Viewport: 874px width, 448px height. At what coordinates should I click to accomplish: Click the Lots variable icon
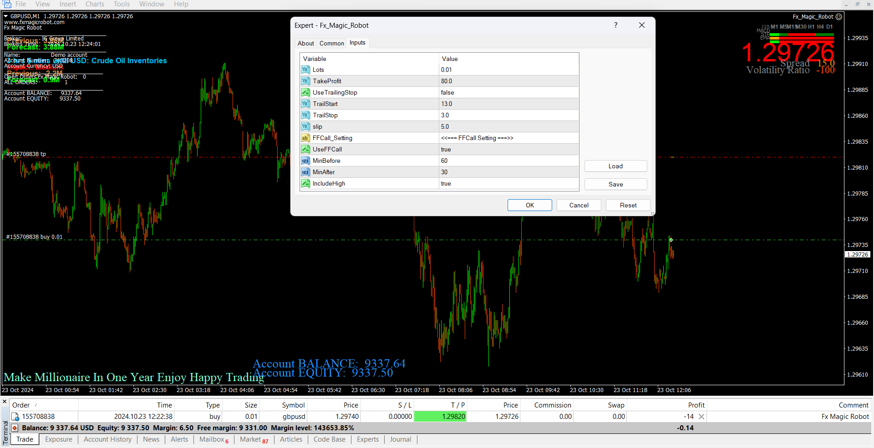point(305,70)
